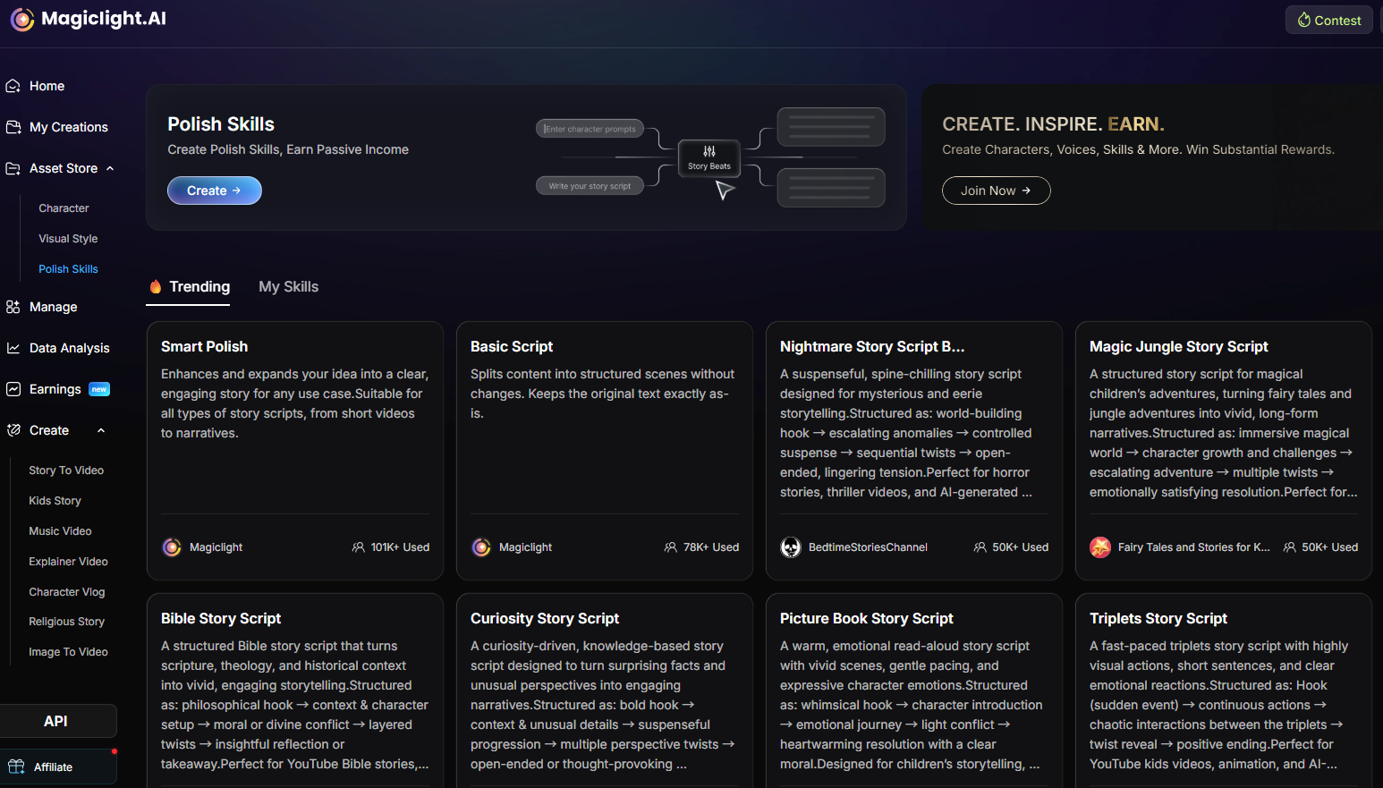Click the Trending fire icon
Image resolution: width=1383 pixels, height=788 pixels.
(x=156, y=286)
